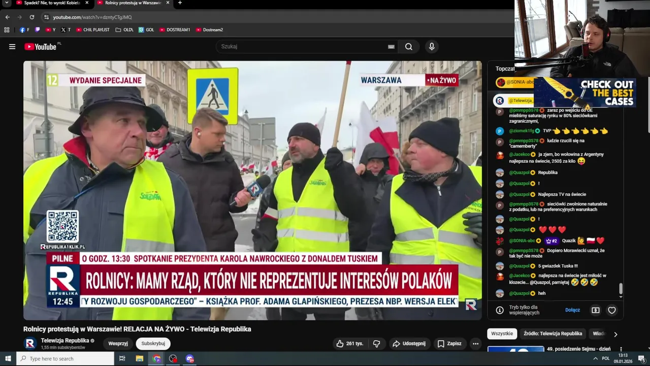
Task: Click the magnifier search button
Action: click(x=409, y=47)
